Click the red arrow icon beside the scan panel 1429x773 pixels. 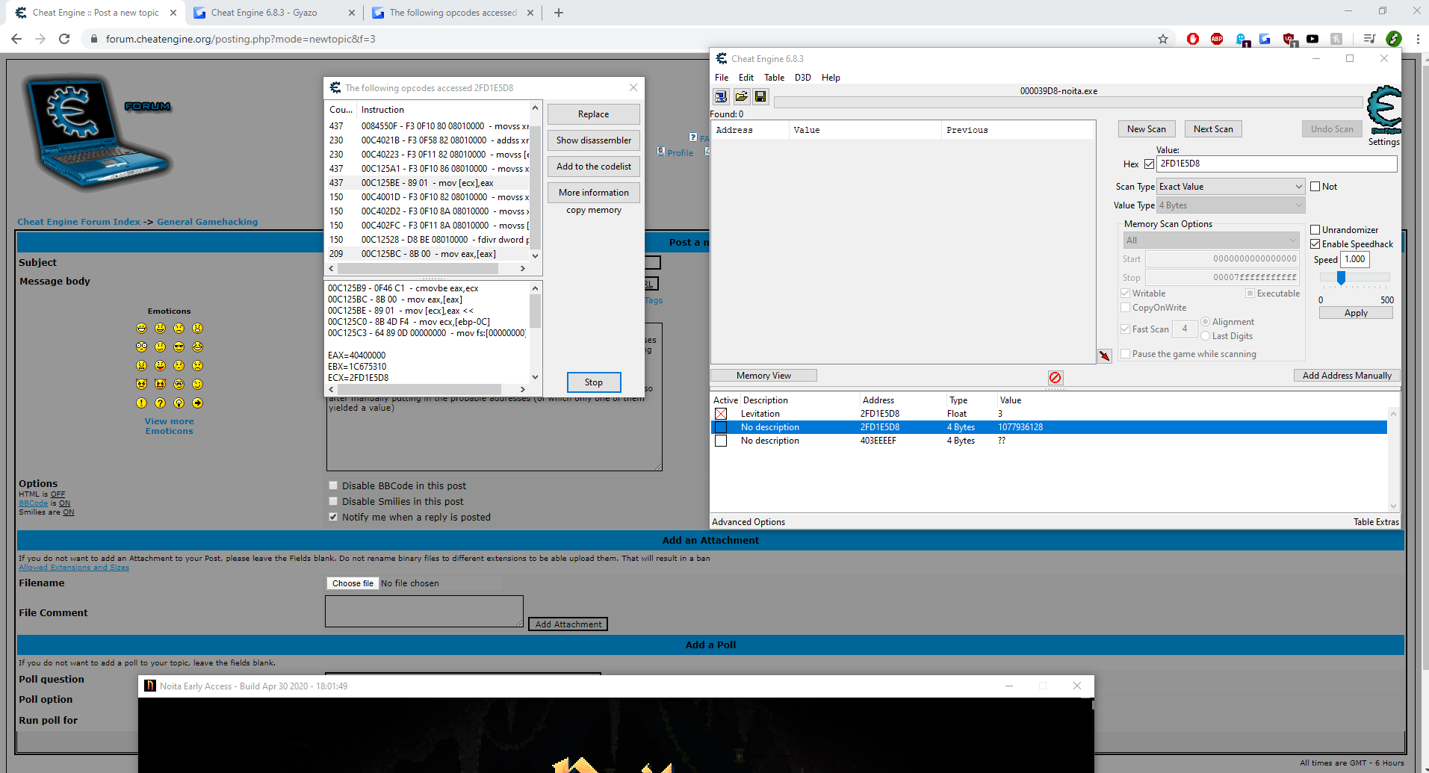[1105, 356]
